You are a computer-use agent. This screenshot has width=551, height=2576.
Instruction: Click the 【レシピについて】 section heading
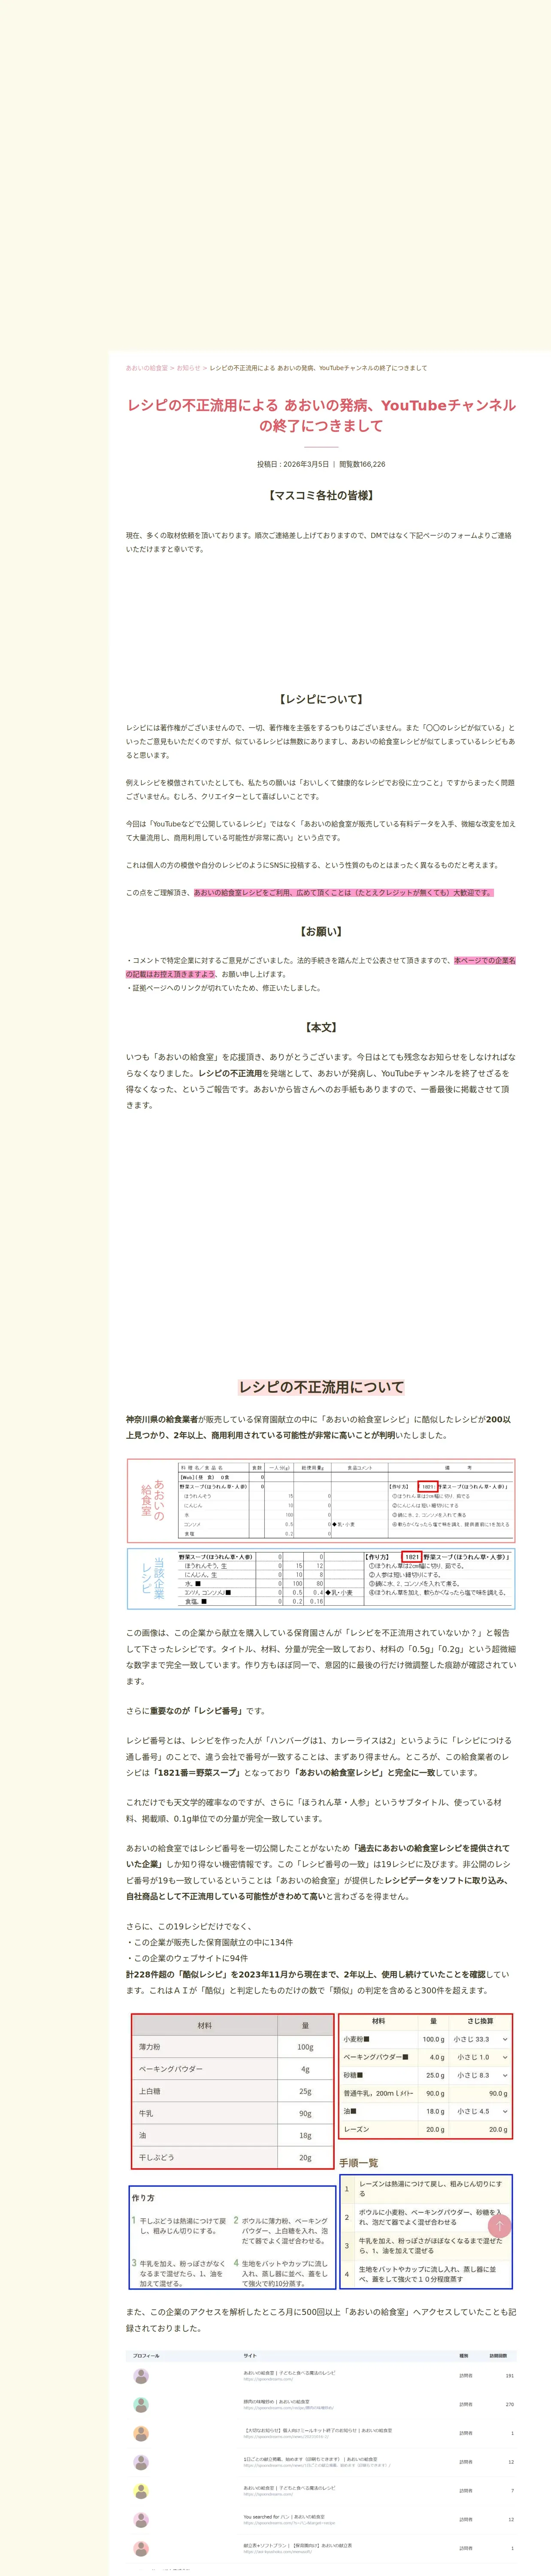(x=321, y=699)
